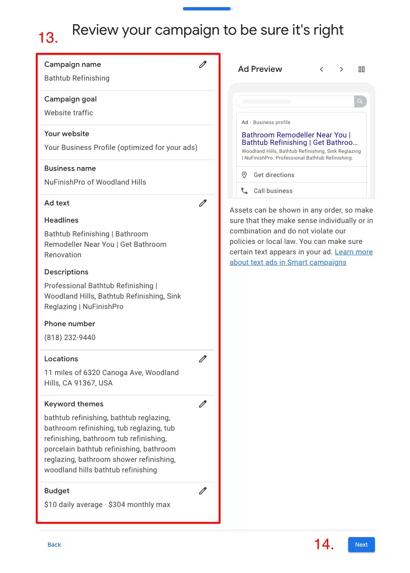The width and height of the screenshot is (410, 573).
Task: Click the progress bar at top
Action: click(x=208, y=9)
